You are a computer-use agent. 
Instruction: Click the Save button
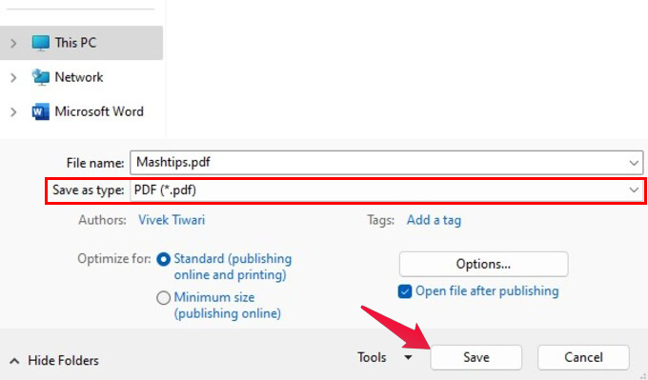(476, 357)
